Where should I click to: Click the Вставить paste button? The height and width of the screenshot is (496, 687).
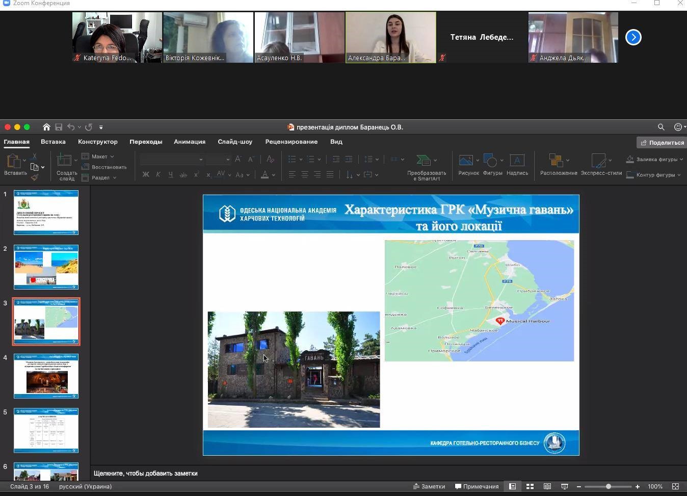(x=15, y=165)
